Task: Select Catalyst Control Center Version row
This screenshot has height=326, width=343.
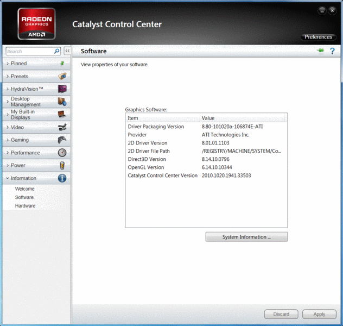Action: tap(206, 175)
